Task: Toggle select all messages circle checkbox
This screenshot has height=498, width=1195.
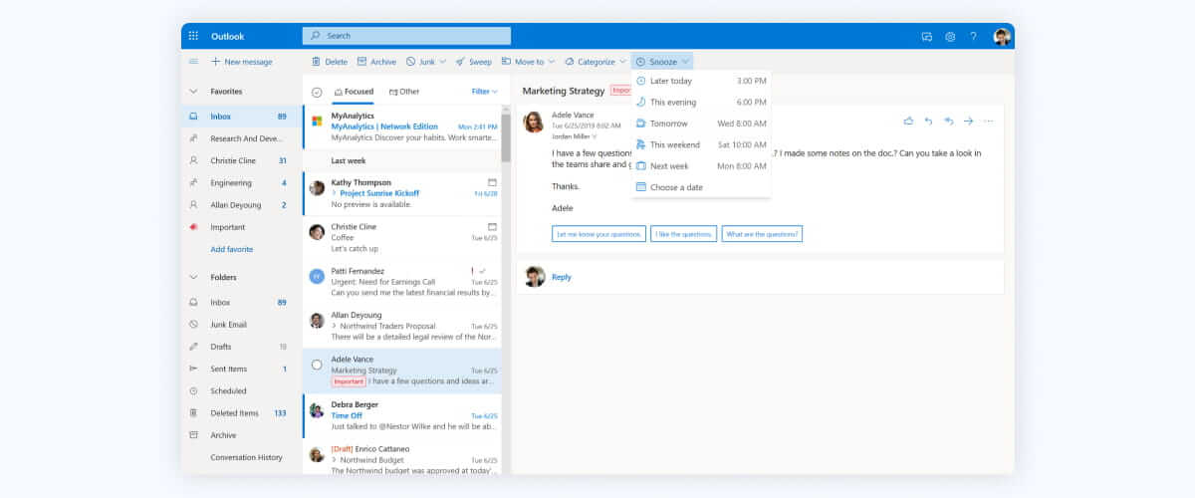Action: coord(317,92)
